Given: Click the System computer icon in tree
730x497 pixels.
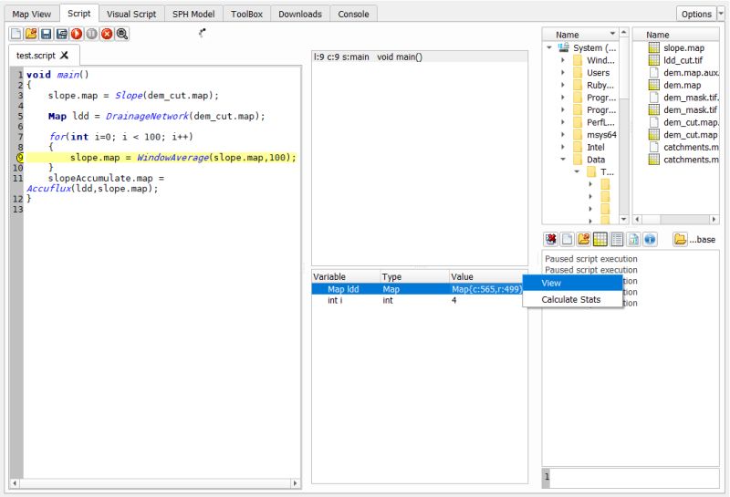Looking at the screenshot, I should tap(564, 47).
